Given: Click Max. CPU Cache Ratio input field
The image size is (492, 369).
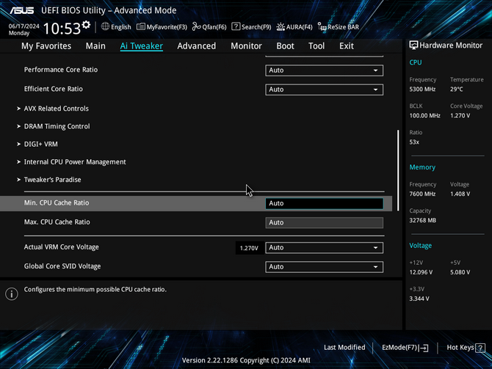Looking at the screenshot, I should (324, 222).
